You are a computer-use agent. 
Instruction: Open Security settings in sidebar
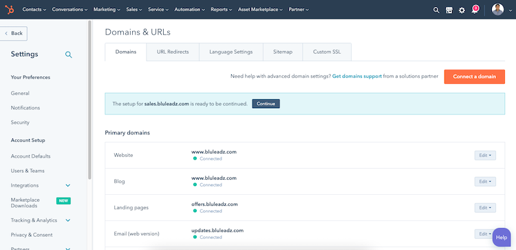point(20,122)
